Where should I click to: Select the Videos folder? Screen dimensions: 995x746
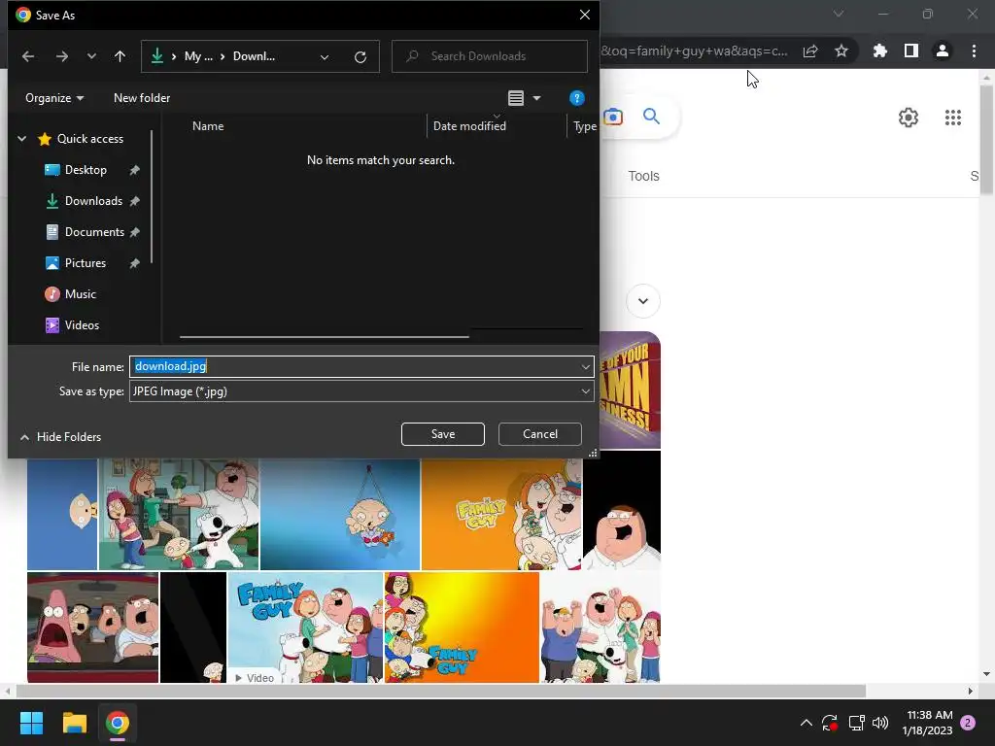point(82,324)
